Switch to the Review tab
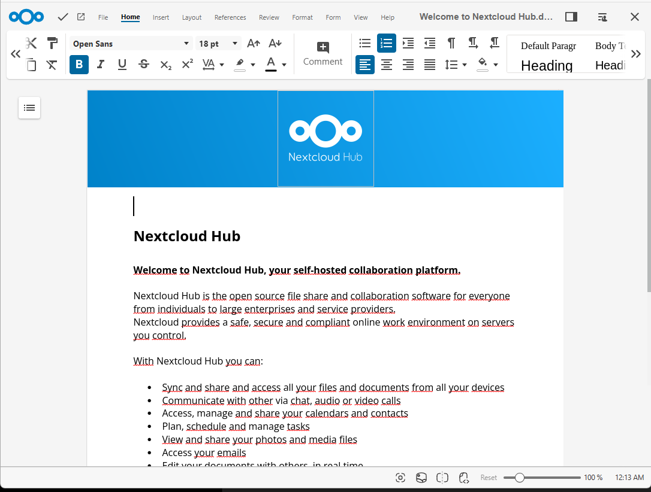The image size is (651, 492). (x=269, y=17)
